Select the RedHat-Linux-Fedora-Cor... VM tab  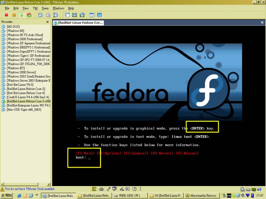pos(78,23)
